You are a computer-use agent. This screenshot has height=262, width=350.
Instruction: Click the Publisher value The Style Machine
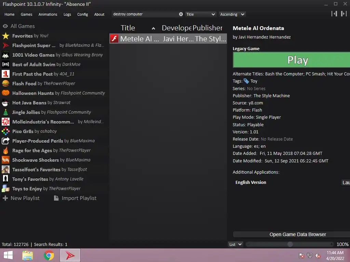pyautogui.click(x=272, y=96)
